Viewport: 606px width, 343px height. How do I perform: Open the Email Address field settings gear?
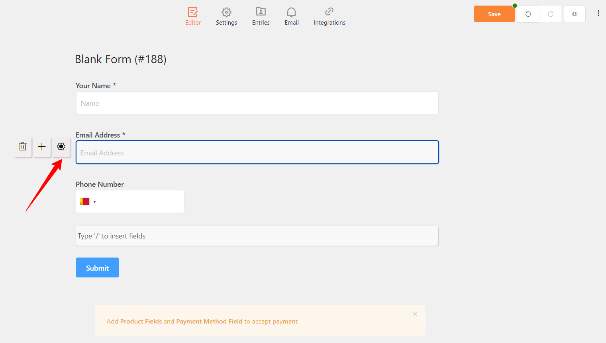click(x=61, y=146)
